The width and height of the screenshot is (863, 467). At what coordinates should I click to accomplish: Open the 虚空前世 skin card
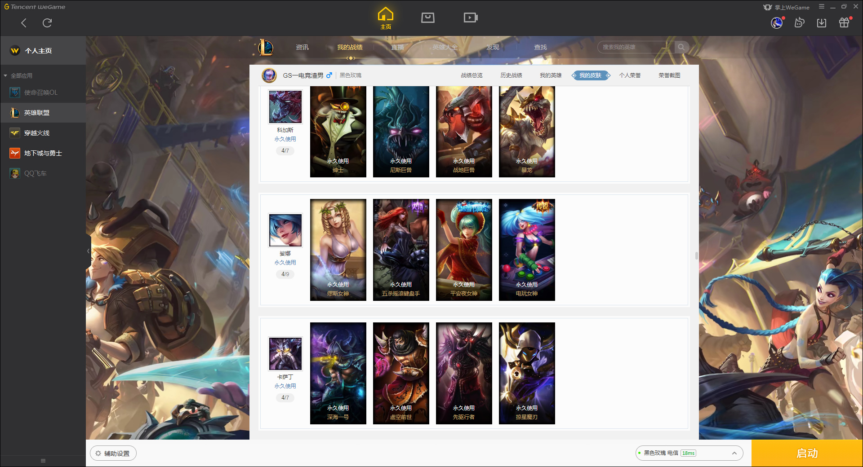[401, 373]
